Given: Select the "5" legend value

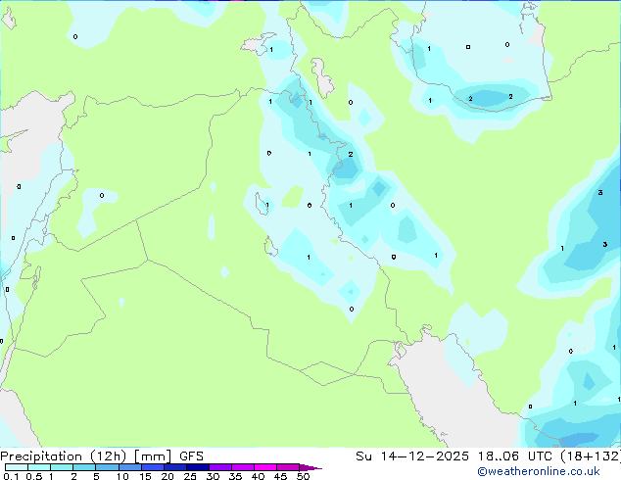Looking at the screenshot, I should pyautogui.click(x=96, y=476).
